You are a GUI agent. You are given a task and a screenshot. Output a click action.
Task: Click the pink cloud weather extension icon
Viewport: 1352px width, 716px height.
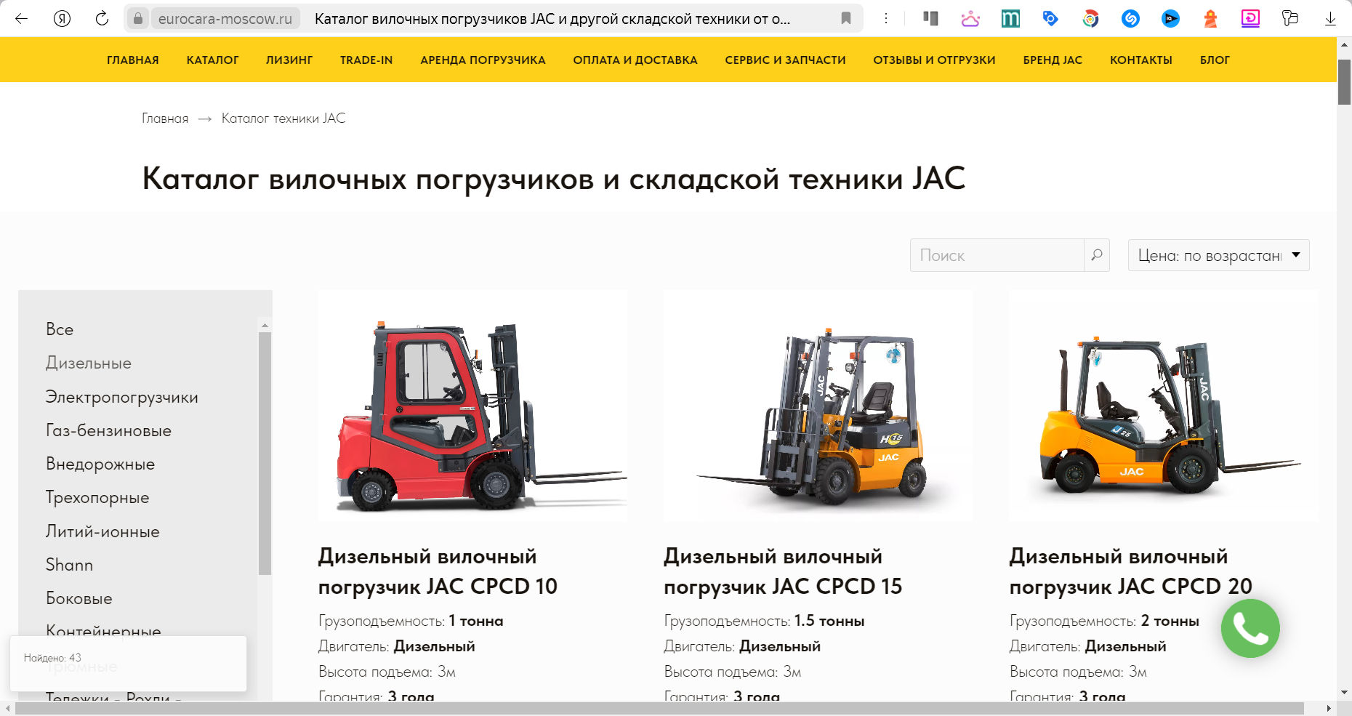[x=970, y=18]
